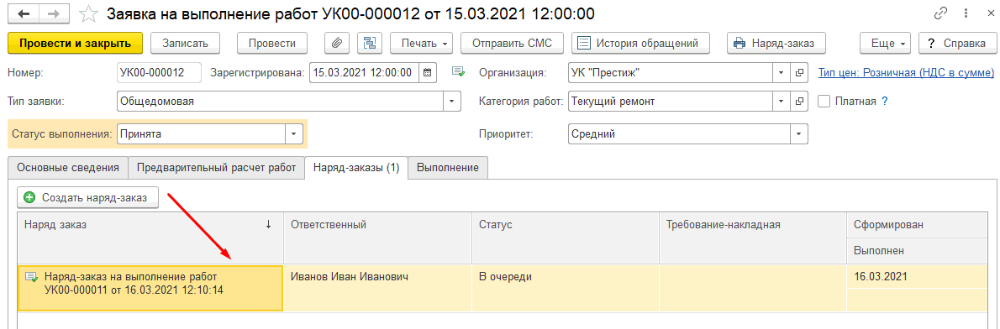Go forward with the right arrow
Image resolution: width=1000 pixels, height=329 pixels.
[x=55, y=14]
